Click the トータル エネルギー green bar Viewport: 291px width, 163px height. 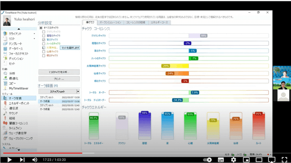94,126
